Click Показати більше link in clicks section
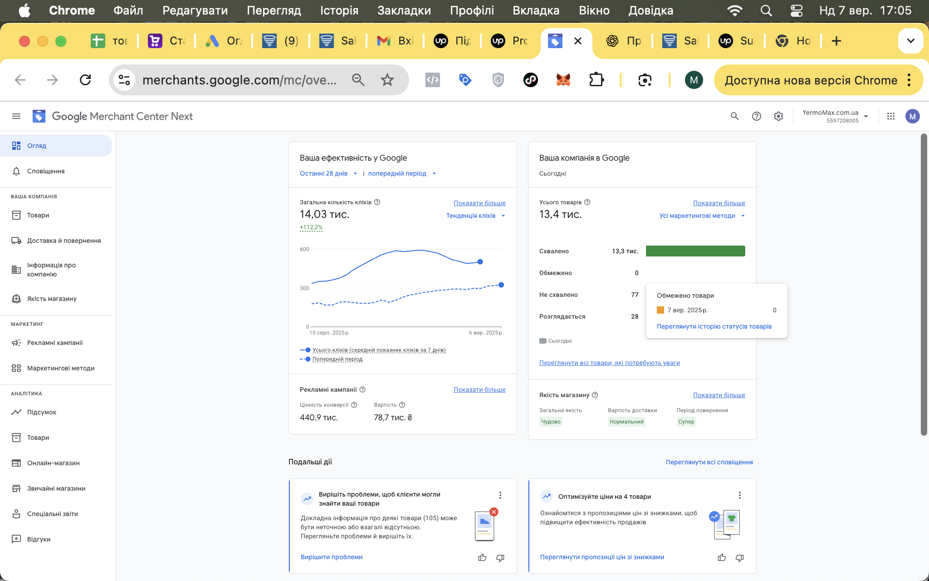Viewport: 929px width, 581px height. [x=479, y=203]
